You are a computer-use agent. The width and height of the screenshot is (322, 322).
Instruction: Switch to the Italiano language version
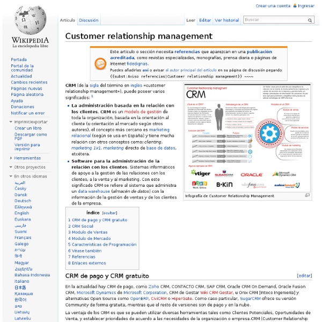pos(21,281)
